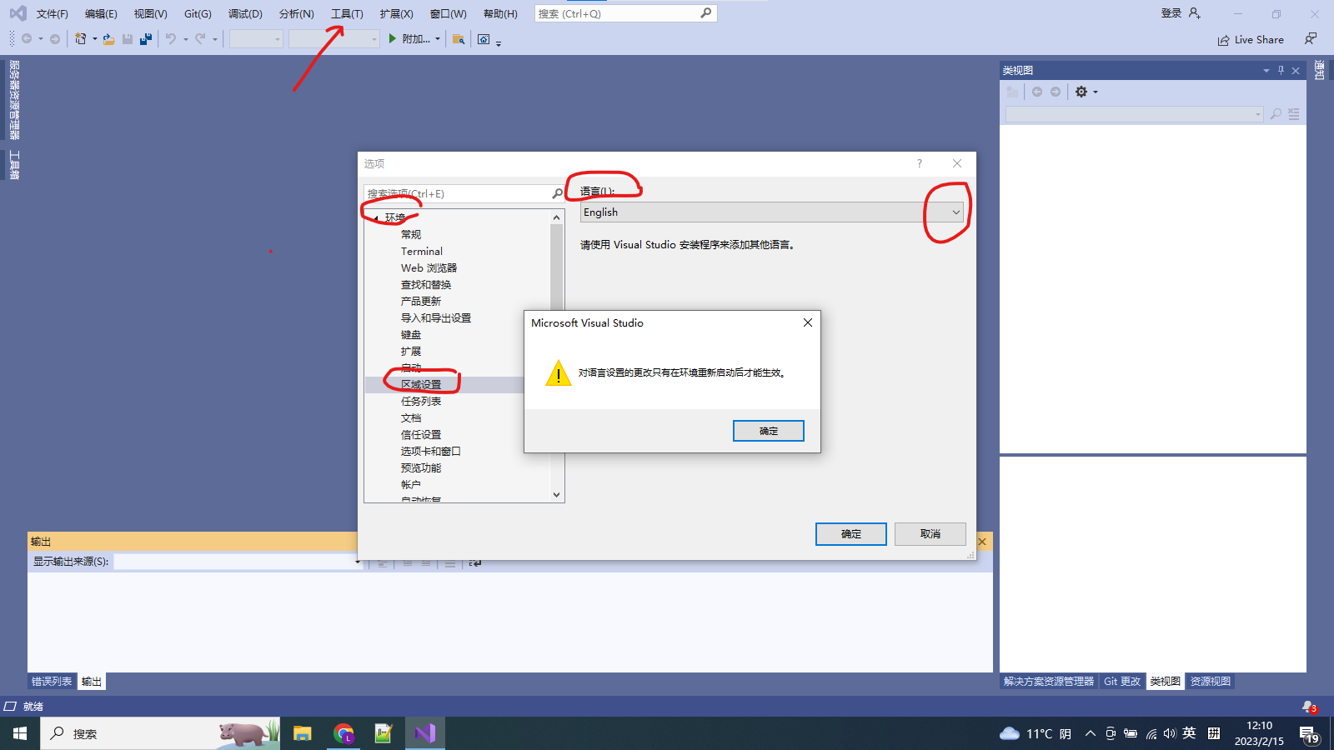
Task: Open Windows Start menu
Action: (20, 733)
